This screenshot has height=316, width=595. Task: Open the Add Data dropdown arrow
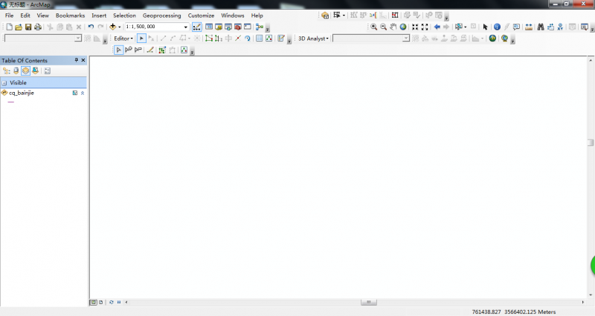click(x=119, y=27)
